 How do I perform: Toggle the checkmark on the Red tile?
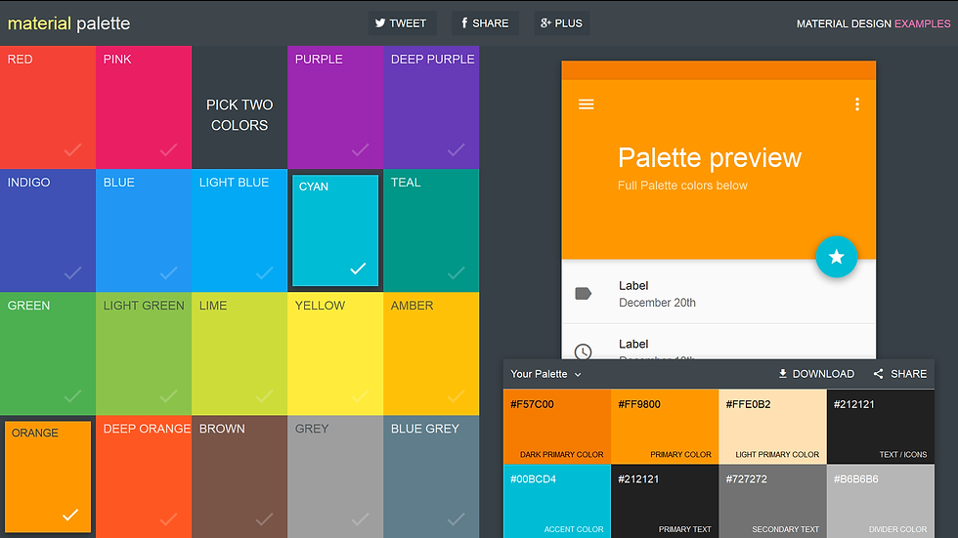(x=72, y=149)
